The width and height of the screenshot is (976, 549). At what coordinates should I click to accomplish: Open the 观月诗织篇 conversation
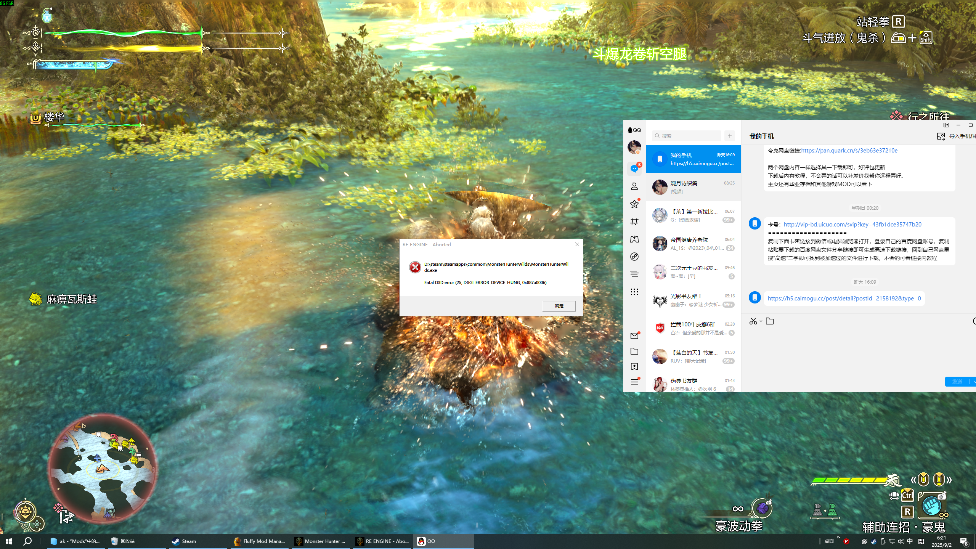pos(693,187)
